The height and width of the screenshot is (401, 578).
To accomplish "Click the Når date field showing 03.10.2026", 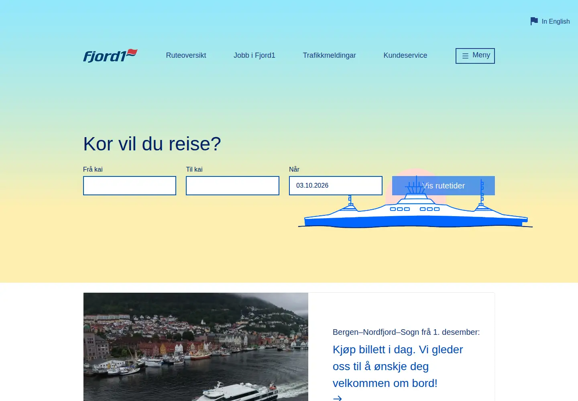I will 336,186.
